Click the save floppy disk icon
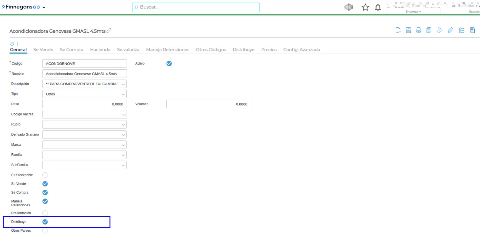This screenshot has width=480, height=234. (x=408, y=30)
